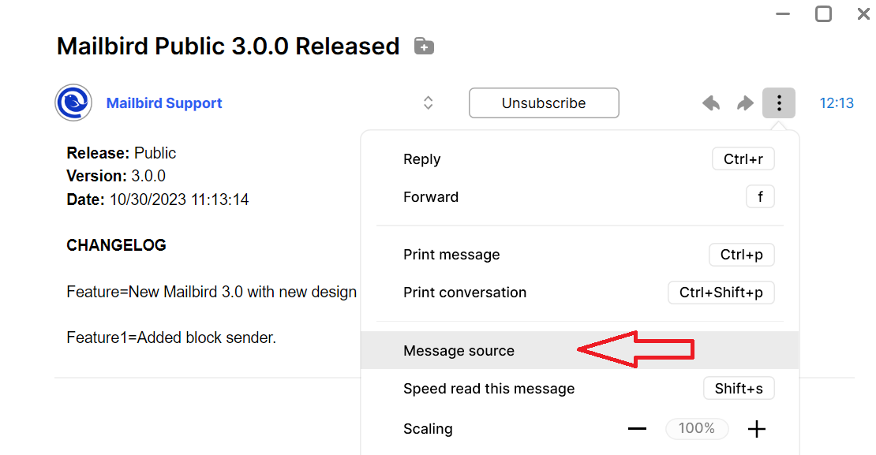Select Print message menu entry
Image resolution: width=876 pixels, height=455 pixels.
579,255
